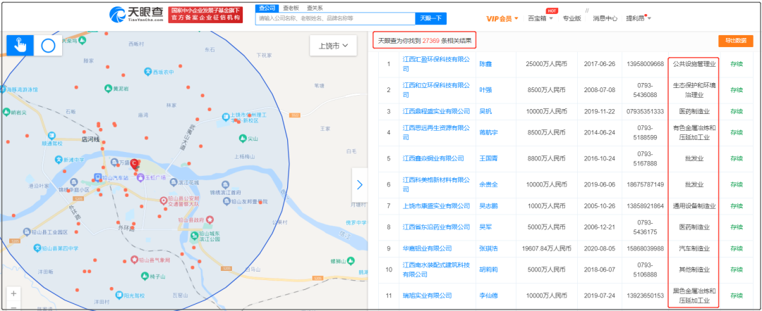Click the 阳光驾校 map icon
Image resolution: width=762 pixels, height=311 pixels.
118,294
